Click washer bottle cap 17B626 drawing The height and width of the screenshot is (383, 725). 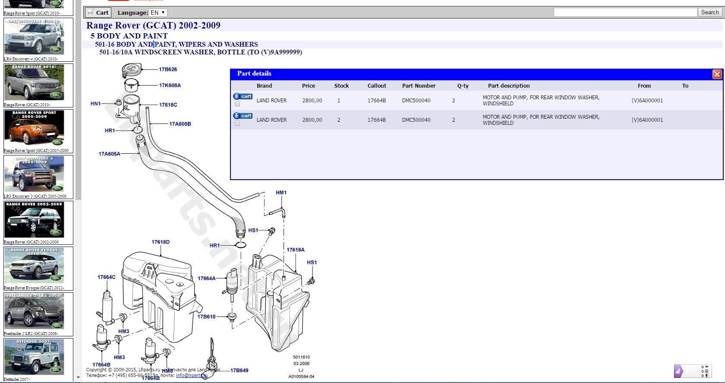[x=131, y=70]
